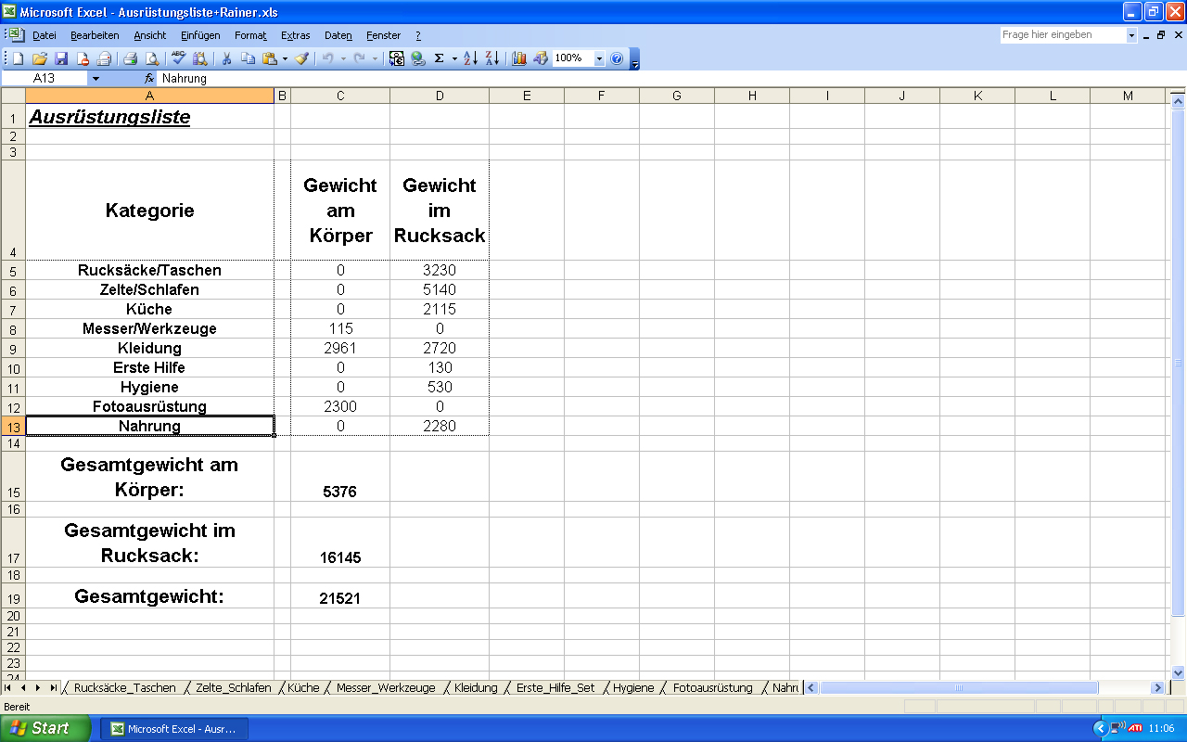The image size is (1187, 742).
Task: Run the spelling check icon
Action: coord(178,58)
